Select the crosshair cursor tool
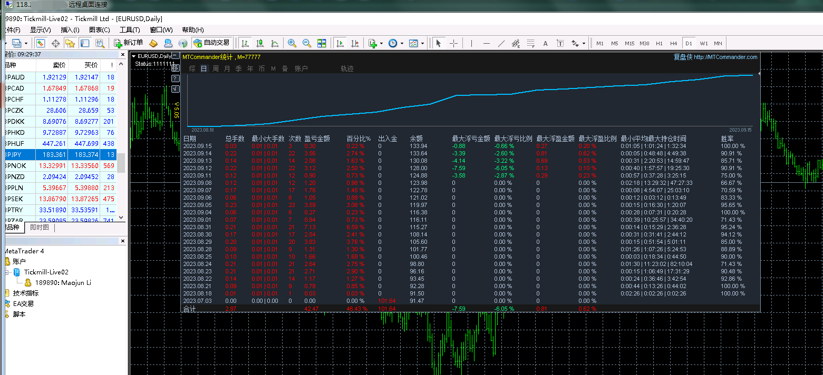The height and width of the screenshot is (375, 823). [x=453, y=43]
